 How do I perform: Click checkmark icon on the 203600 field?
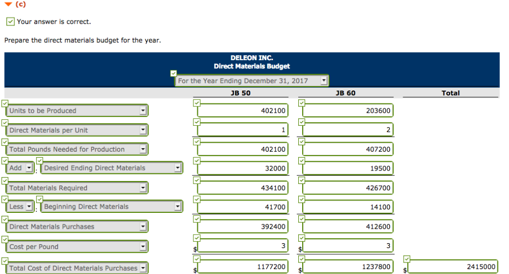302,103
